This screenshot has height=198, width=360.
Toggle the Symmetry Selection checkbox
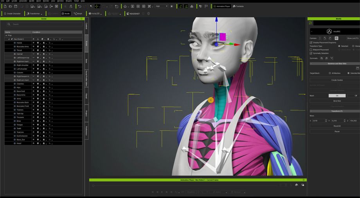(311, 53)
